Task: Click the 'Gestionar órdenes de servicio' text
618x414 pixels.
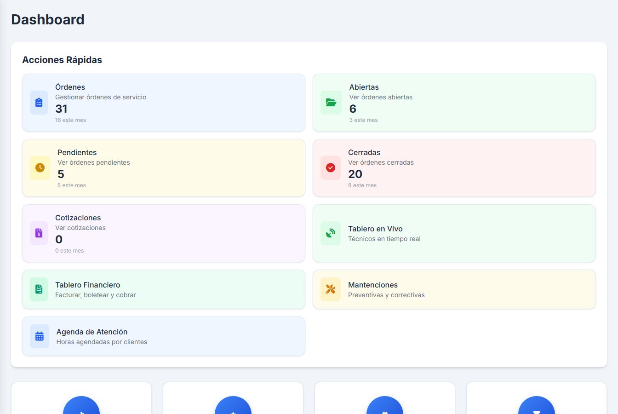Action: click(x=101, y=97)
